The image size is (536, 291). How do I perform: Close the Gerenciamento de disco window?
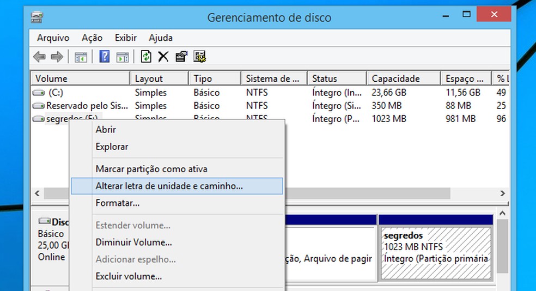(x=494, y=14)
